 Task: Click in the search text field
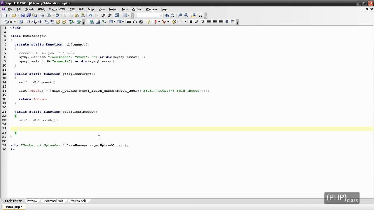point(148,15)
